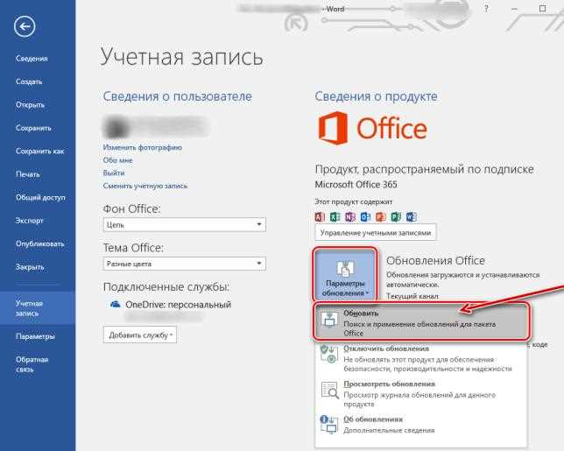Image resolution: width=564 pixels, height=451 pixels.
Task: Open the Фон Office dropdown showing Цепь
Action: coord(185,225)
